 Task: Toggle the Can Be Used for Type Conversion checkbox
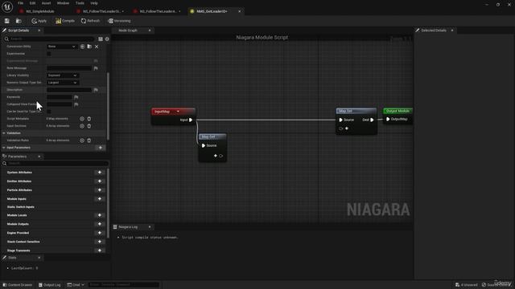coord(49,112)
